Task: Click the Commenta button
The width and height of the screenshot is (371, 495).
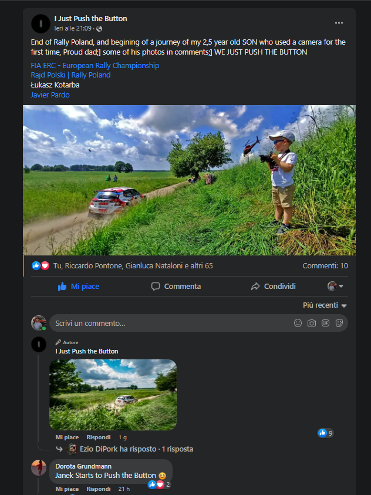Action: 176,287
